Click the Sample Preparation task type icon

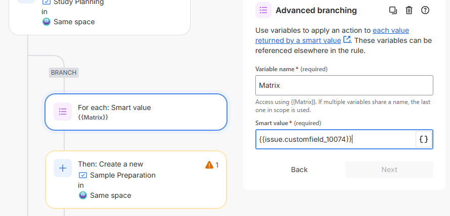(x=83, y=175)
